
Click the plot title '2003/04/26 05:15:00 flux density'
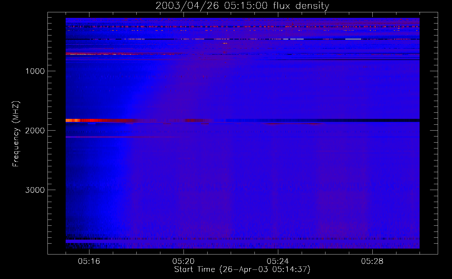242,6
